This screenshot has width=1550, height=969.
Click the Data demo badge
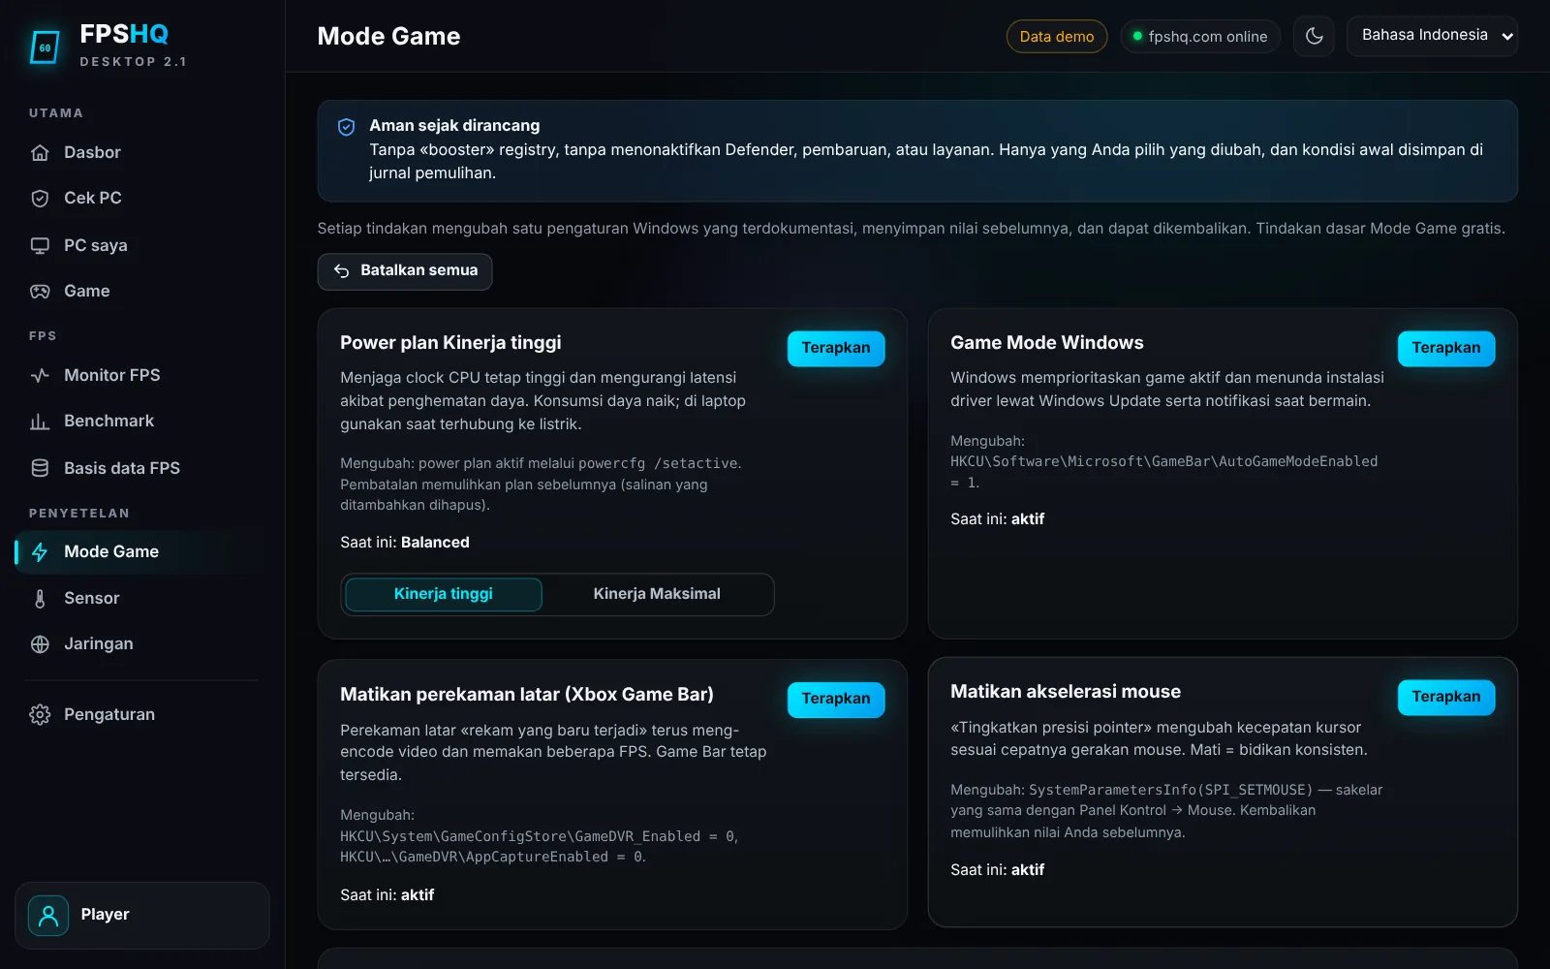coord(1057,37)
